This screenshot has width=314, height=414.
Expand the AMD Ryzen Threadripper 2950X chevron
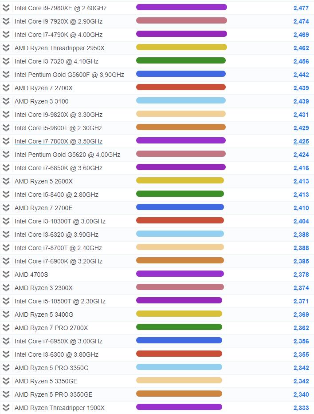[6, 48]
